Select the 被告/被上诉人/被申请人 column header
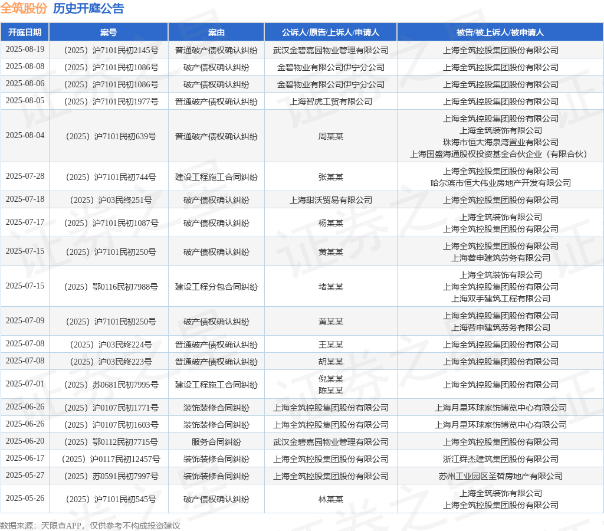The height and width of the screenshot is (531, 604). (500, 32)
